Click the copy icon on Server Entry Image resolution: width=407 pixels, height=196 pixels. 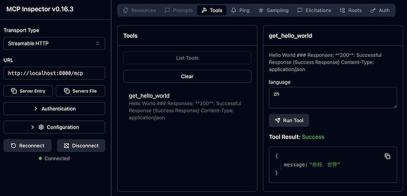14,91
